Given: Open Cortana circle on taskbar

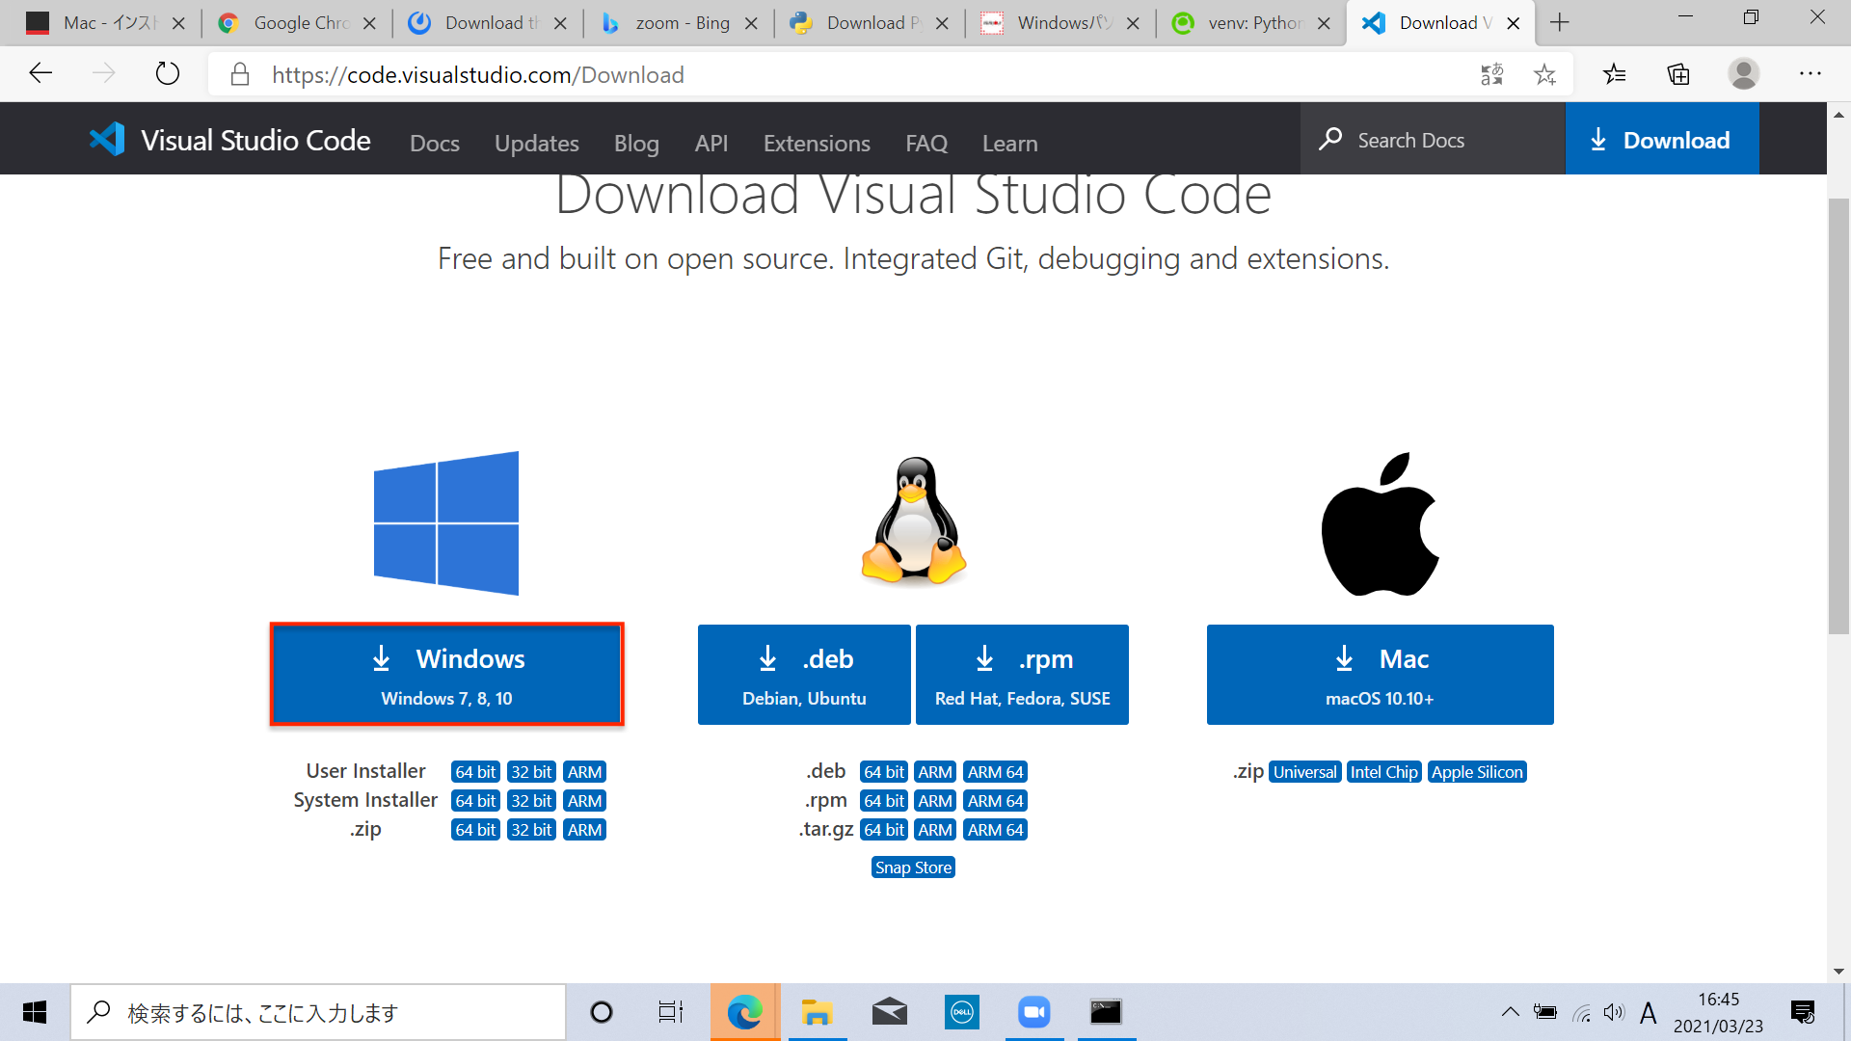Looking at the screenshot, I should coord(602,1012).
